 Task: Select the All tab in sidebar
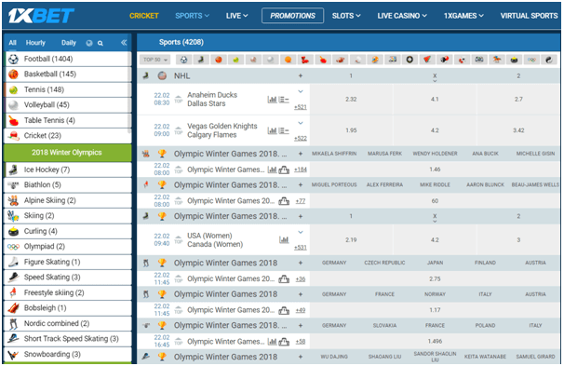point(13,43)
